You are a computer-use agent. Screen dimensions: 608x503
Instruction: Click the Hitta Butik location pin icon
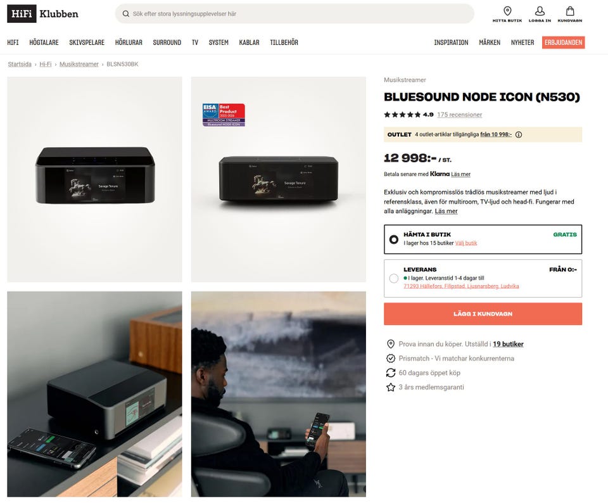[x=507, y=11]
